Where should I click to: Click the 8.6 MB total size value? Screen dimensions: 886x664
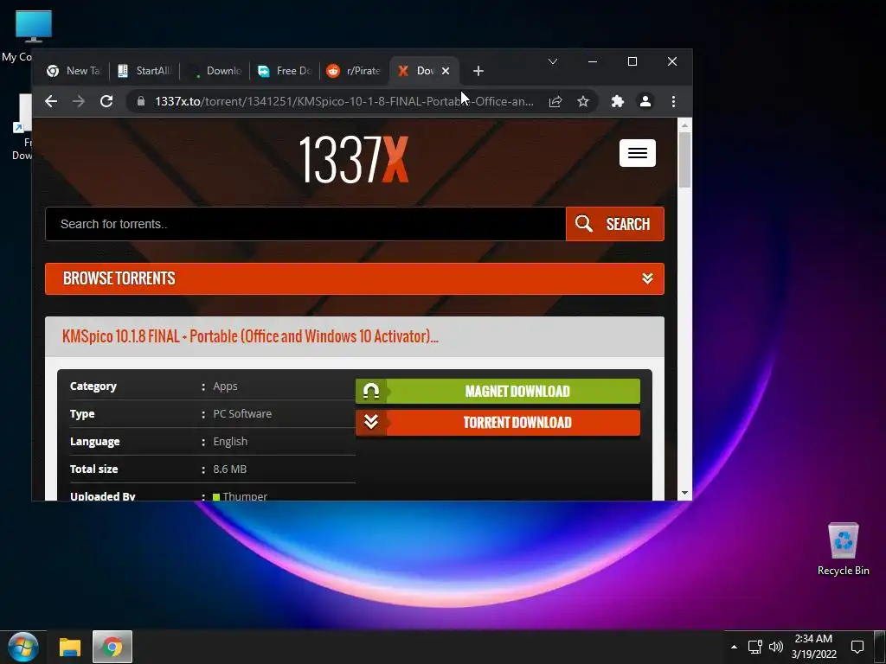click(x=229, y=469)
